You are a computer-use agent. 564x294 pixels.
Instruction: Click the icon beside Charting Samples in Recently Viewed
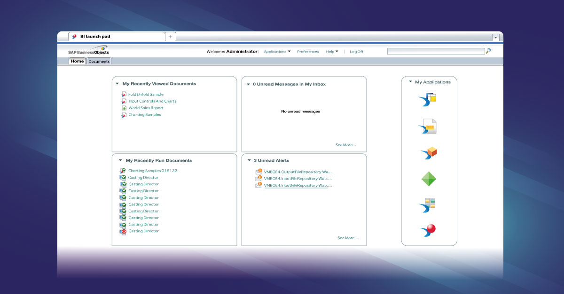coord(124,115)
